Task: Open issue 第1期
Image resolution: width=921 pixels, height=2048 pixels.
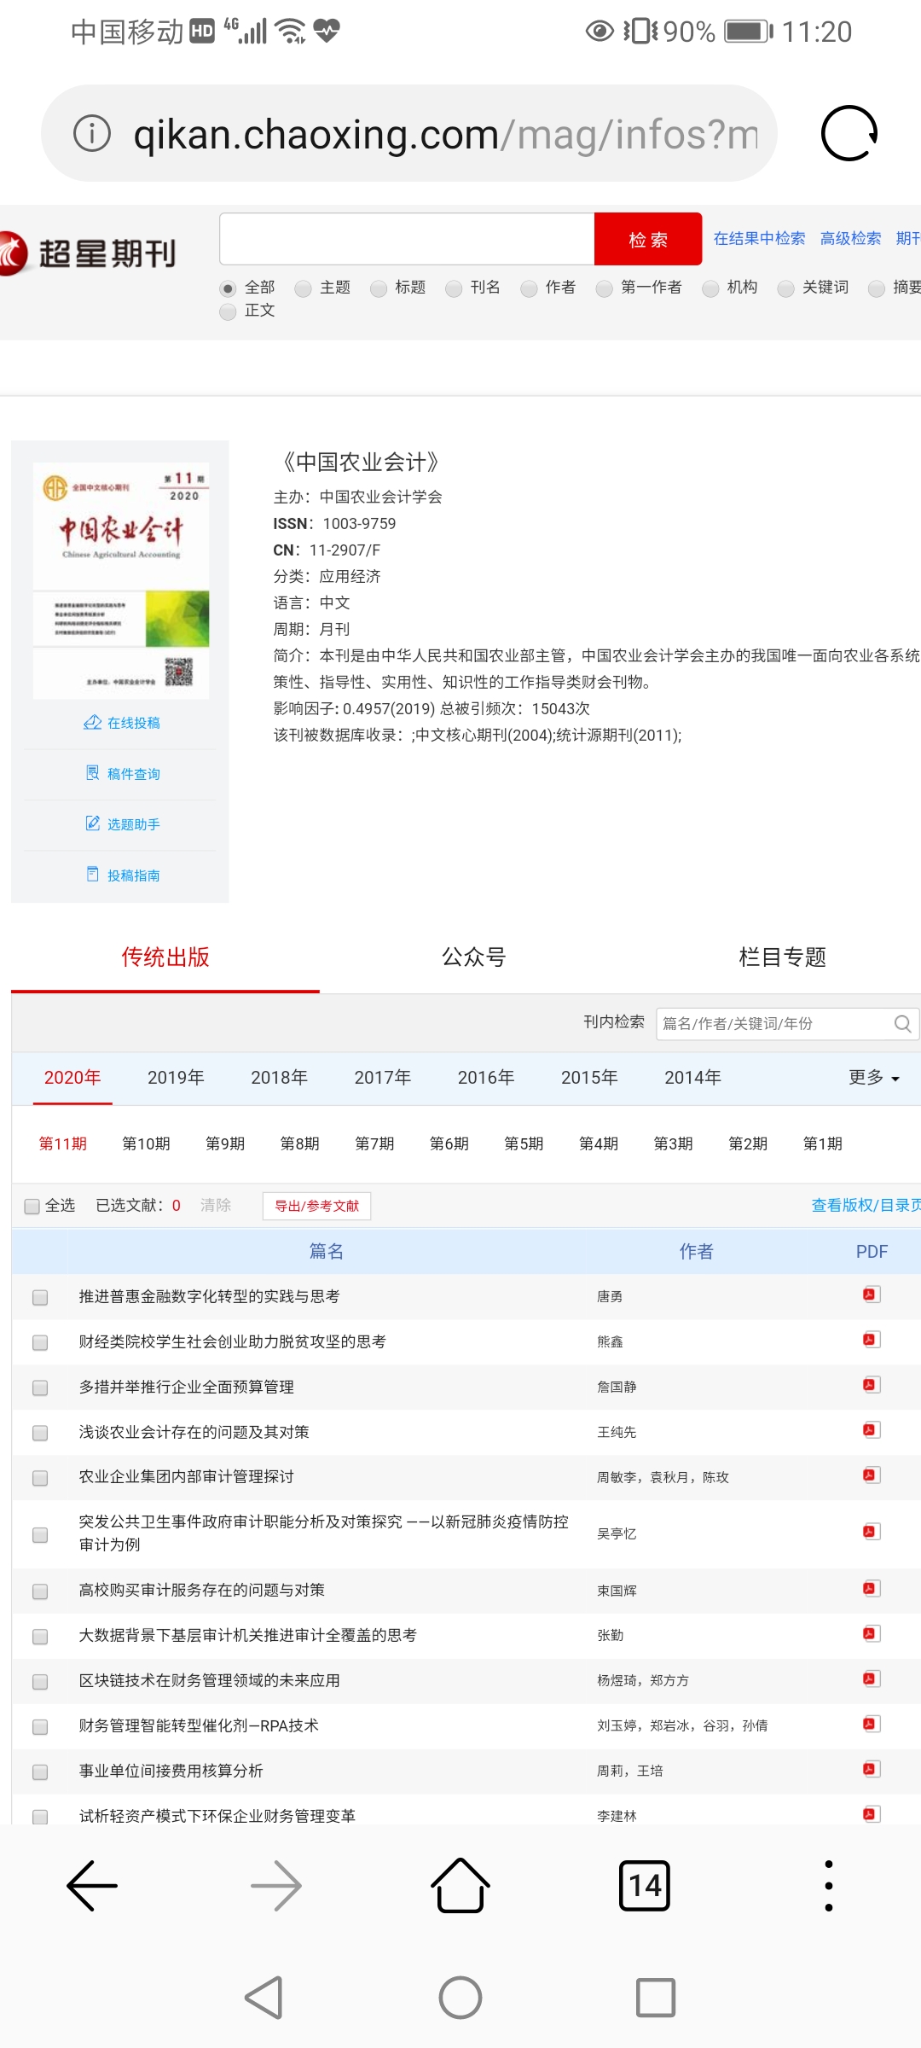Action: 823,1143
